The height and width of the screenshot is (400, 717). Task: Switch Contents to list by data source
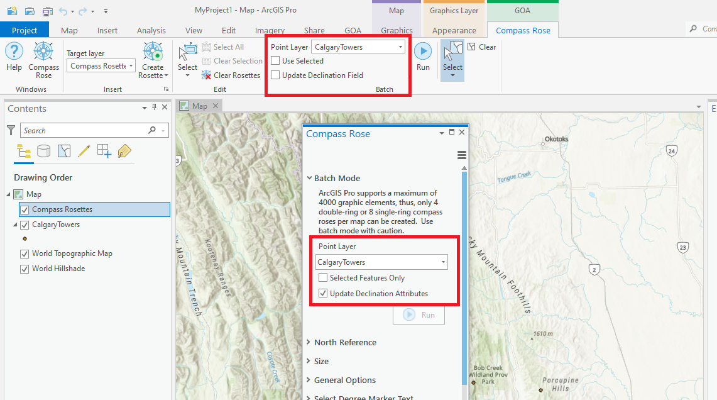click(x=43, y=151)
